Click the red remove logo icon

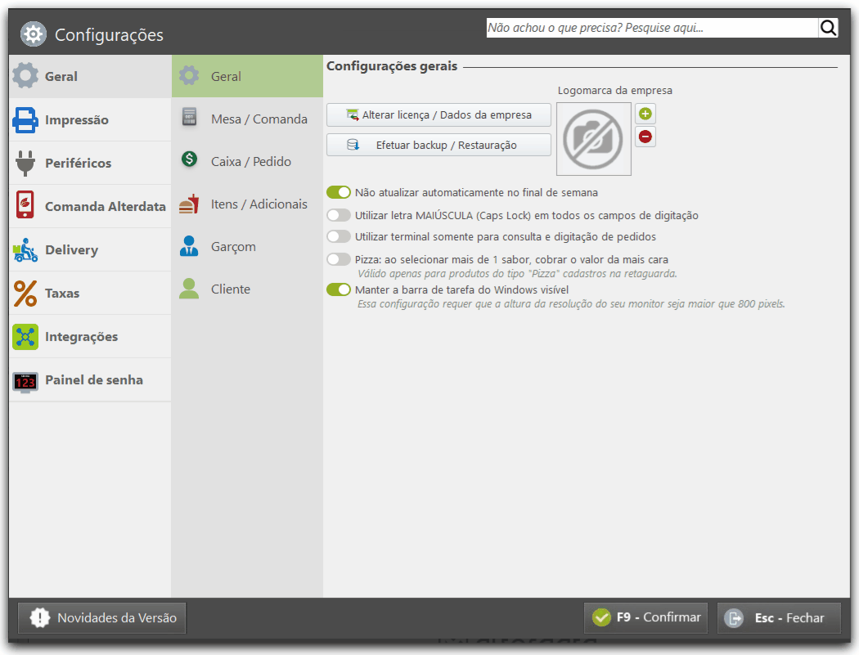(645, 137)
